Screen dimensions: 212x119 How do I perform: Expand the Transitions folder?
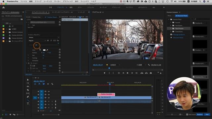pos(171,32)
